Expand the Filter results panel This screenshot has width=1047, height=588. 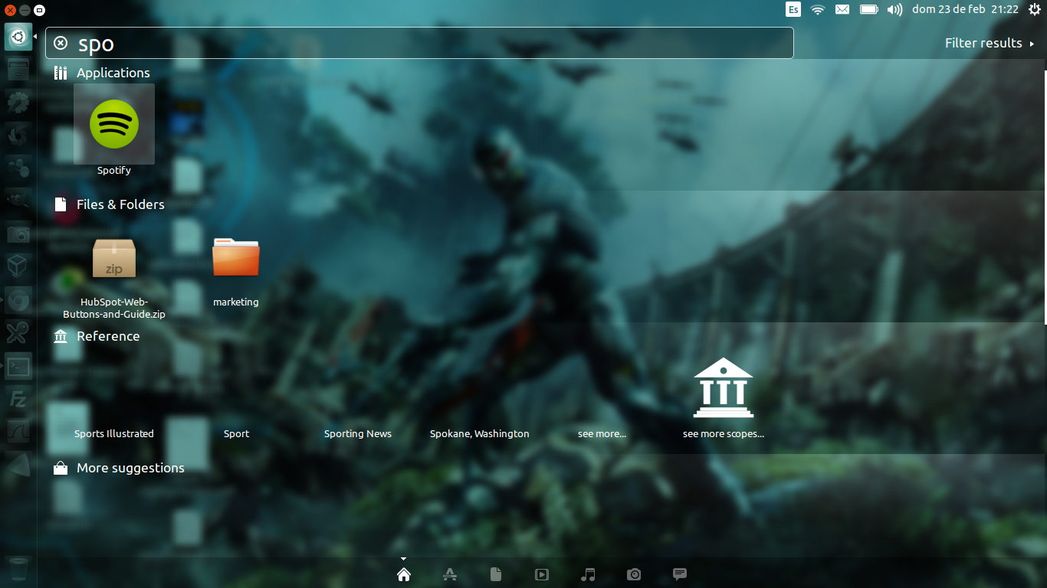click(x=990, y=43)
